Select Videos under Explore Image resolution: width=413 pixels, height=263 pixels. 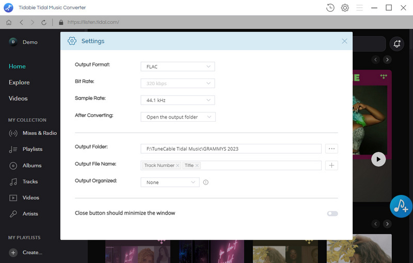click(x=18, y=98)
